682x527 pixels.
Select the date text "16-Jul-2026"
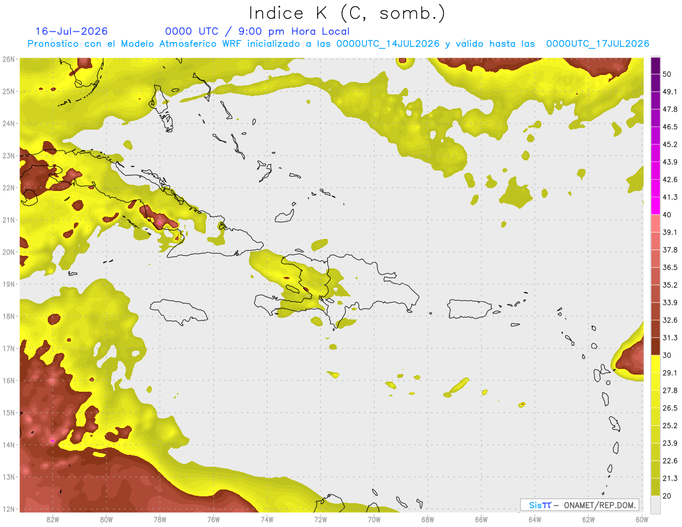(x=72, y=31)
